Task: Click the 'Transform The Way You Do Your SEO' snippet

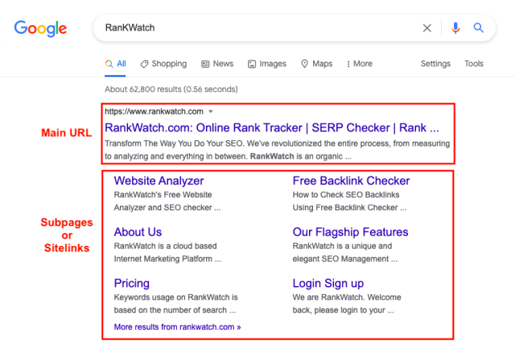Action: (x=277, y=150)
